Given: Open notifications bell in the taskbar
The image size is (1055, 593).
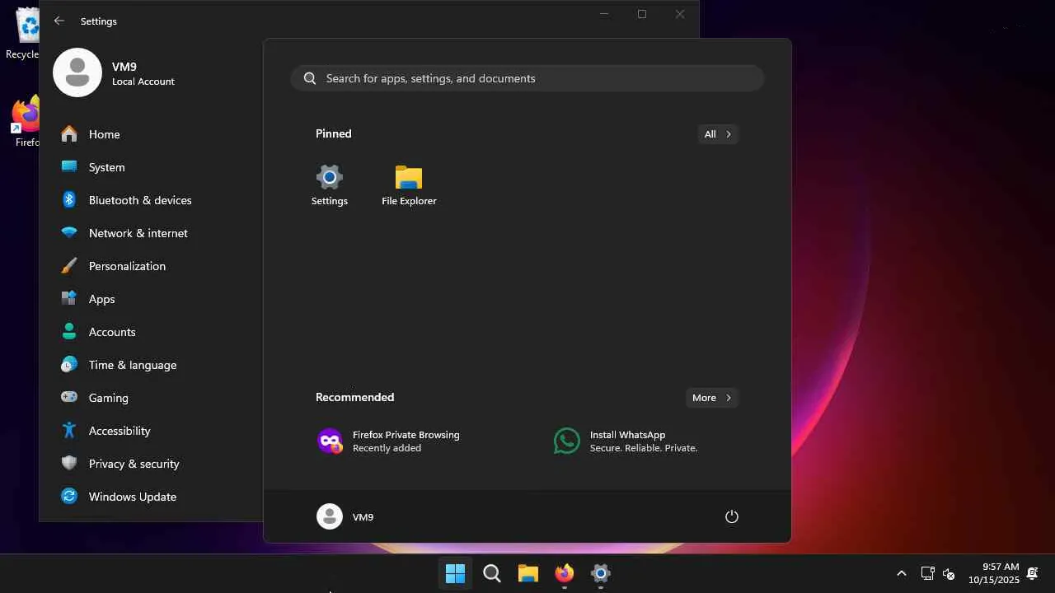Looking at the screenshot, I should tap(1032, 573).
